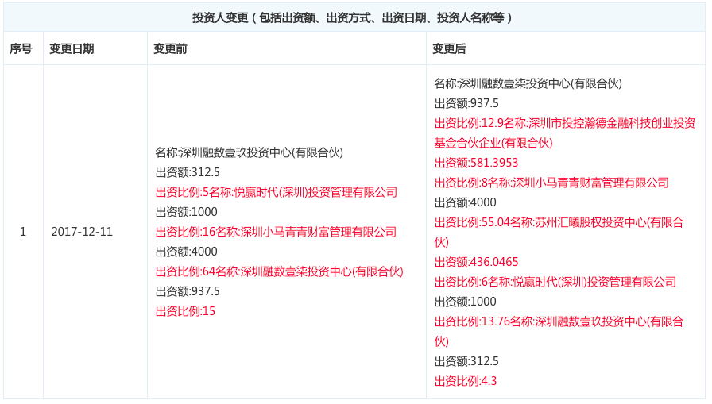Select 出资额:312.5 in the 变更后 column

point(466,361)
